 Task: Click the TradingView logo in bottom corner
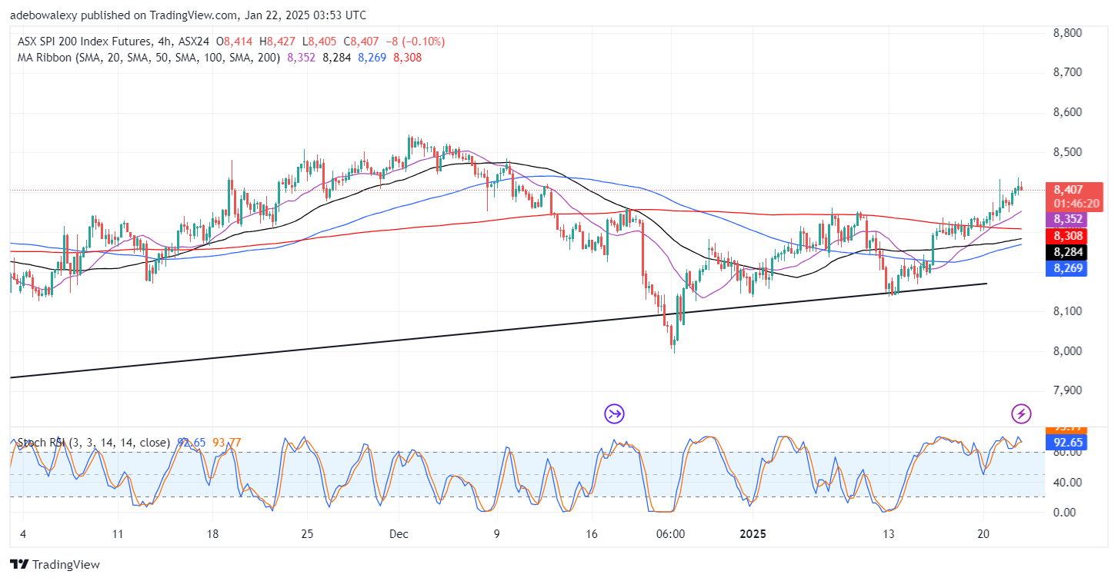pyautogui.click(x=55, y=565)
